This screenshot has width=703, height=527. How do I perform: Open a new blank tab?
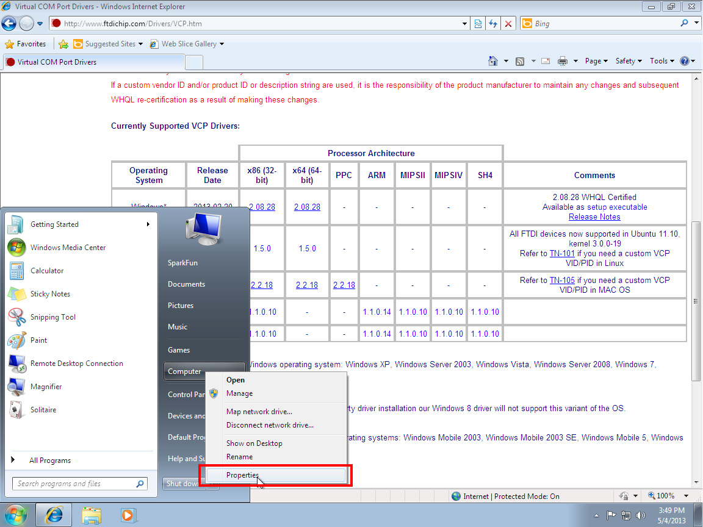pyautogui.click(x=194, y=63)
